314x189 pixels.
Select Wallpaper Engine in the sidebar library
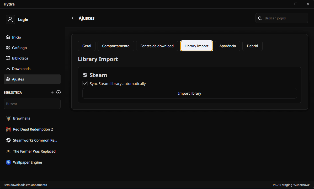tap(27, 162)
